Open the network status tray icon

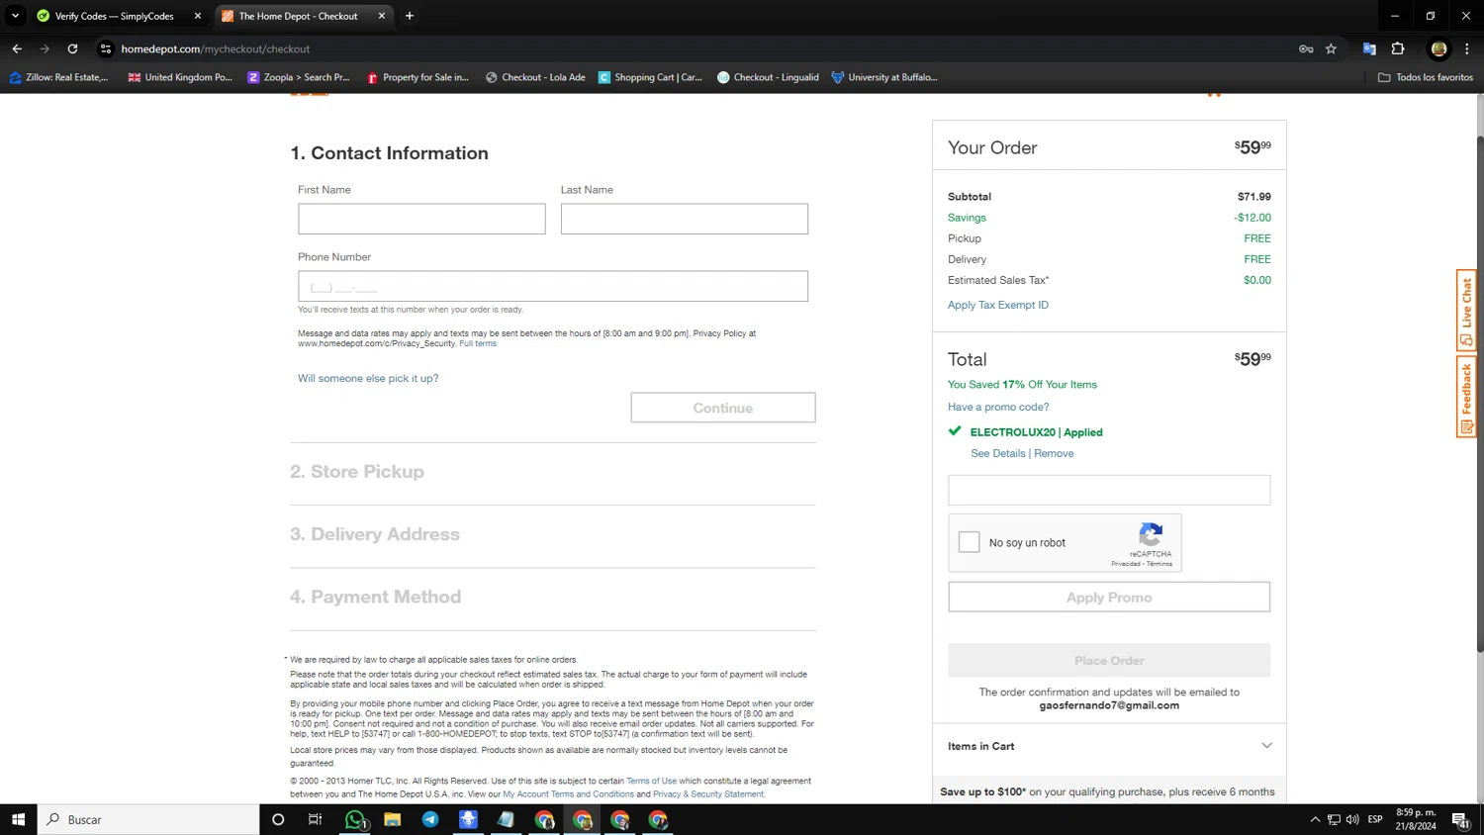(1334, 819)
